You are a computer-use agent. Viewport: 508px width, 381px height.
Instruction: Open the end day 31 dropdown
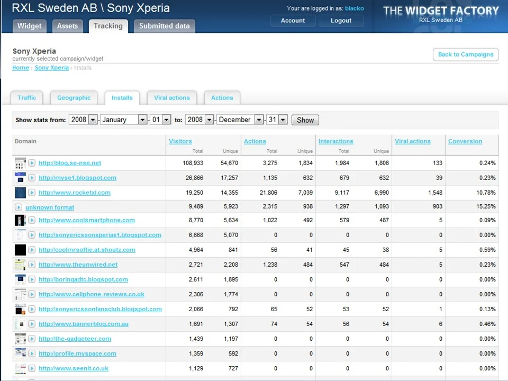coord(277,120)
